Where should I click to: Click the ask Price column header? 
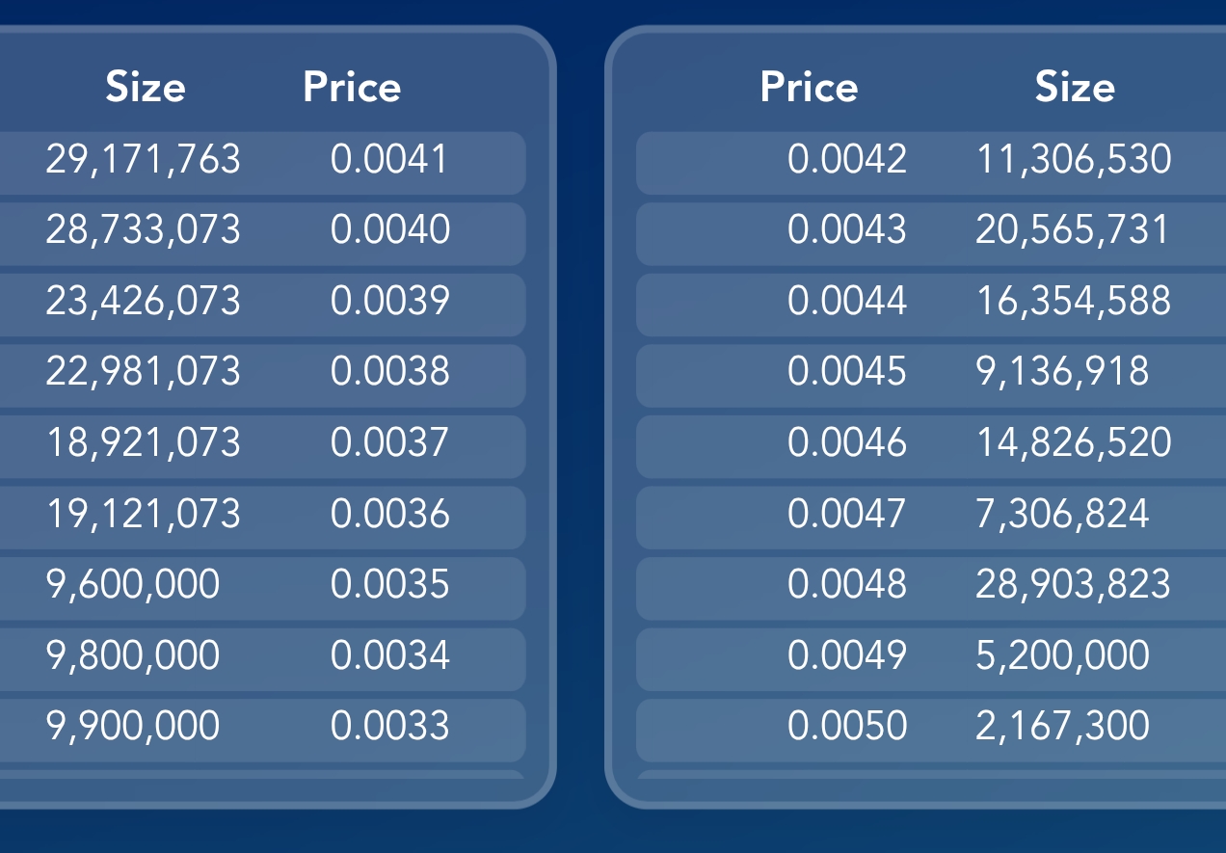point(809,88)
